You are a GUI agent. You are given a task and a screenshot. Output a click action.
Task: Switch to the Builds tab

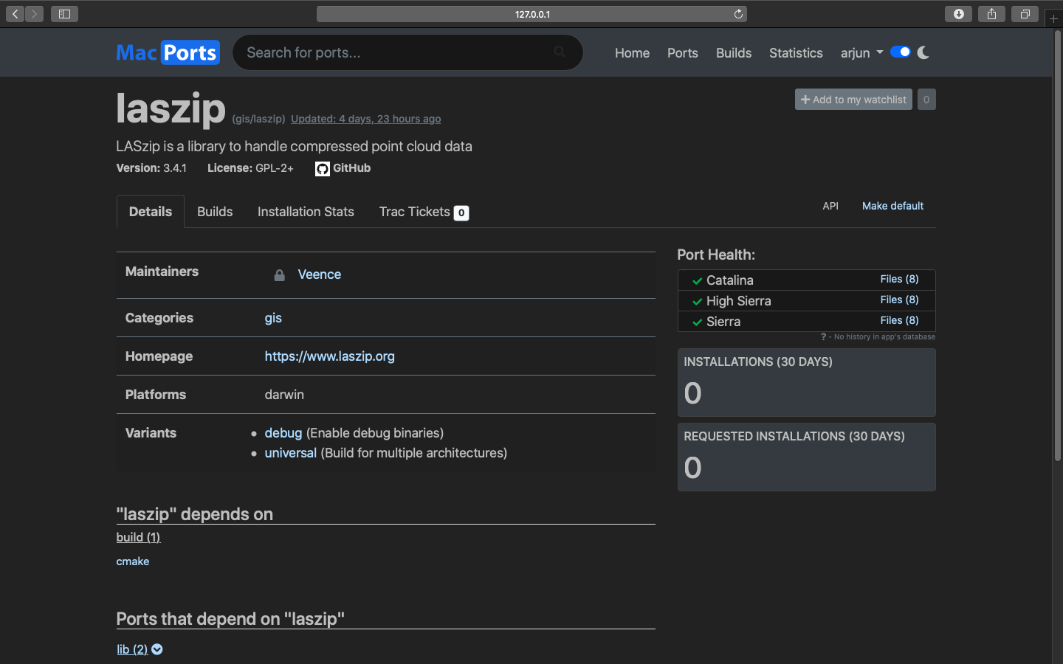point(215,212)
